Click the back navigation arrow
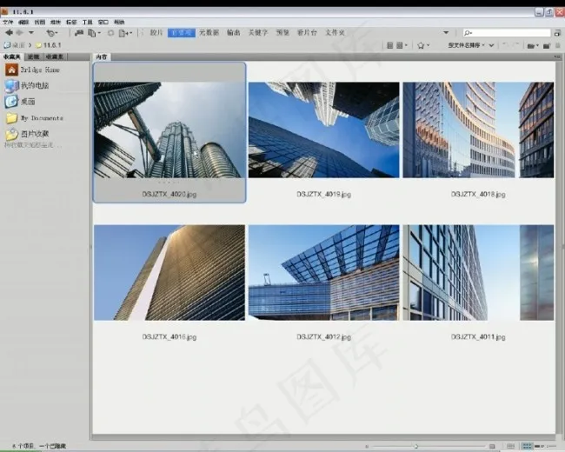 pyautogui.click(x=10, y=32)
